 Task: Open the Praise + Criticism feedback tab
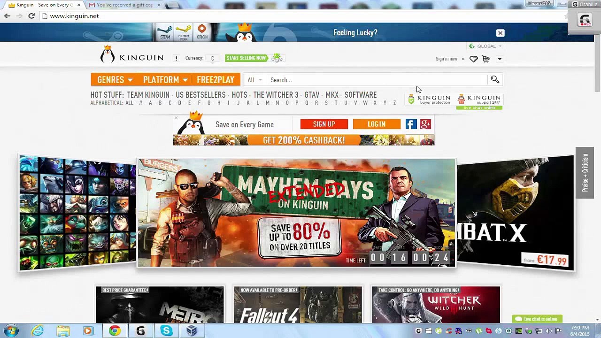585,173
